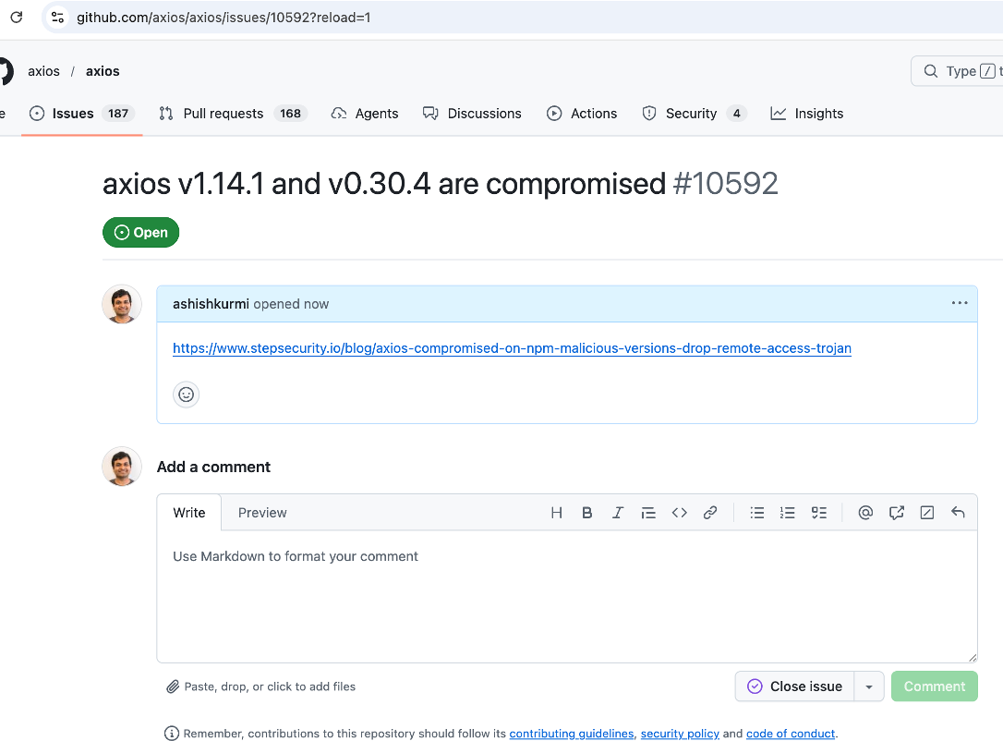This screenshot has height=741, width=1003.
Task: Add emoji reaction to the issue
Action: point(187,395)
